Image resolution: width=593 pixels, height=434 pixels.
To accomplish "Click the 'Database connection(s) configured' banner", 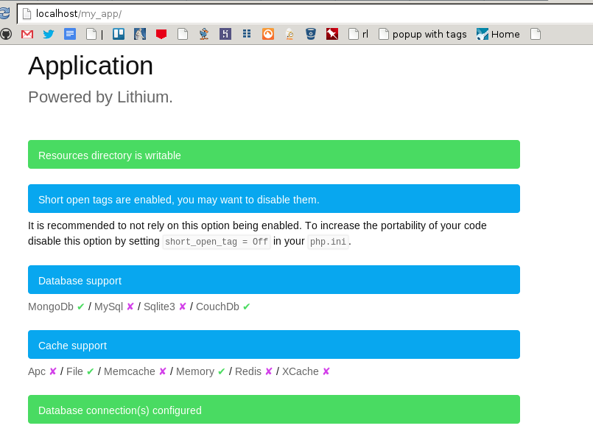I will 273,410.
